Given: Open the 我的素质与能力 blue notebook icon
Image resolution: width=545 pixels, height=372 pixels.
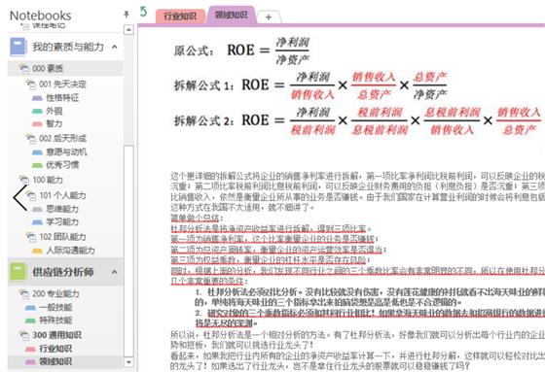Looking at the screenshot, I should [18, 47].
